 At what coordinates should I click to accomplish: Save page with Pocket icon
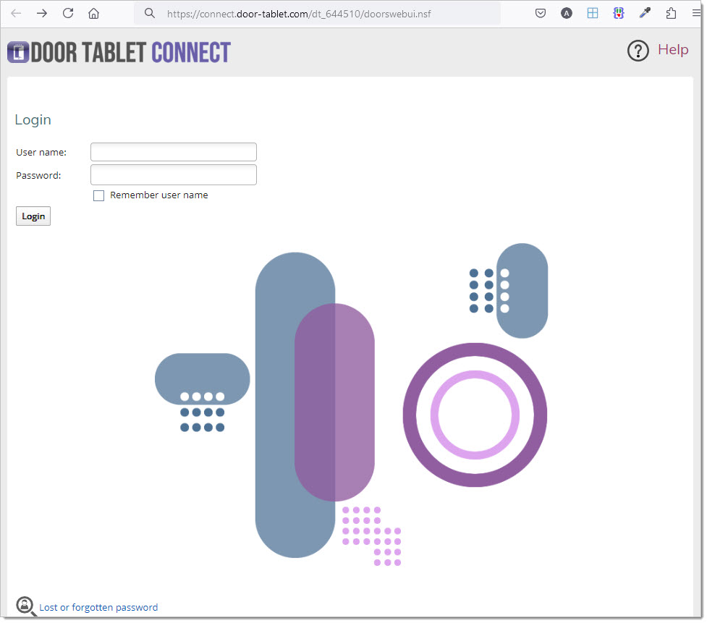coord(541,14)
